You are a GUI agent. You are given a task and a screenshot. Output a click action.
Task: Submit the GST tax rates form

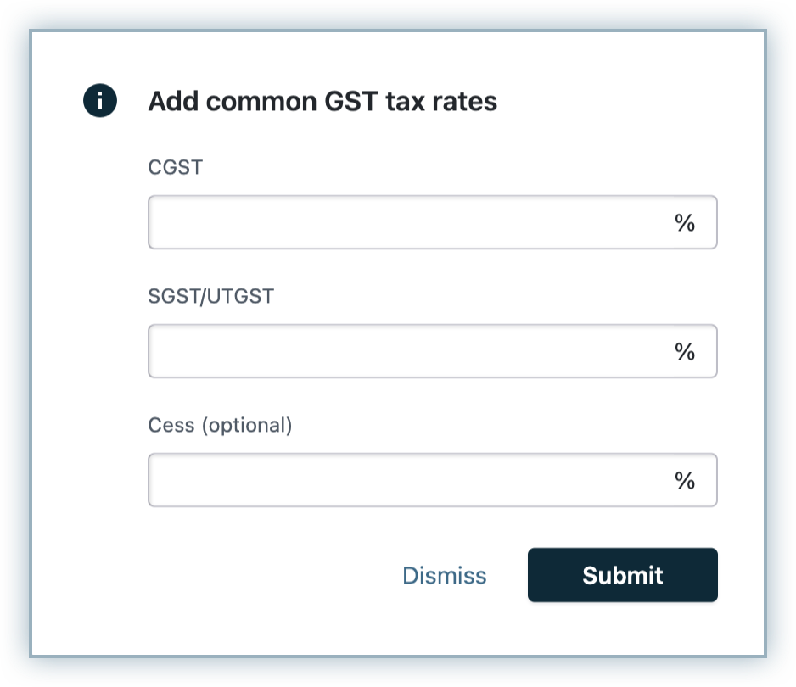(x=622, y=575)
